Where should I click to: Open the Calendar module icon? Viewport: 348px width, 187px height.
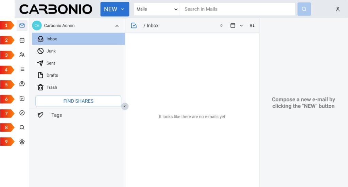pyautogui.click(x=22, y=40)
